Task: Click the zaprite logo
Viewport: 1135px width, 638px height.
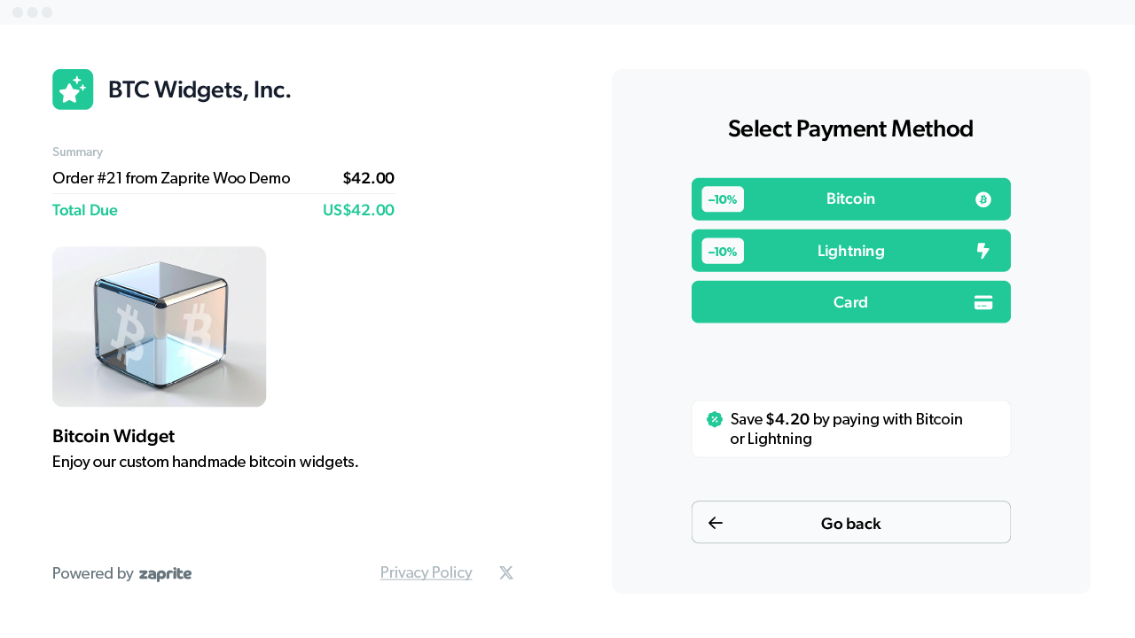Action: coord(165,573)
